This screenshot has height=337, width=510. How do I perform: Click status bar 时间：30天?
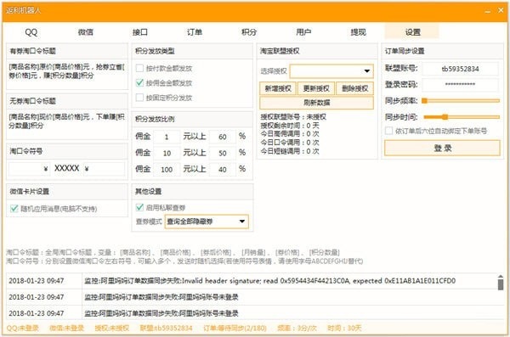344,329
